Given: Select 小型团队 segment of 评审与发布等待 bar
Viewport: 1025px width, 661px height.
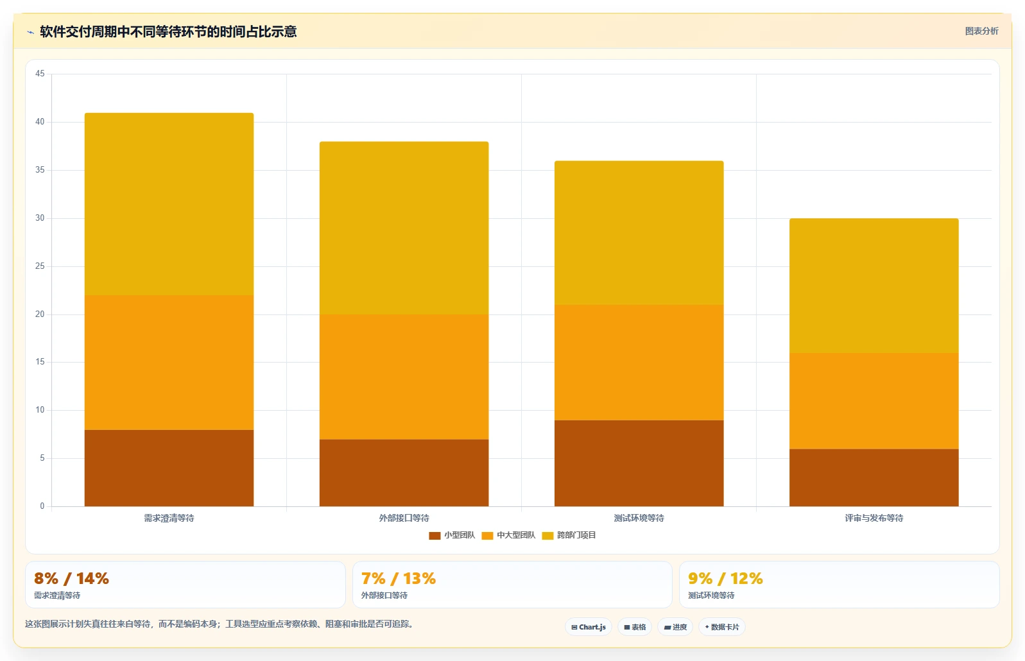Looking at the screenshot, I should coord(874,477).
